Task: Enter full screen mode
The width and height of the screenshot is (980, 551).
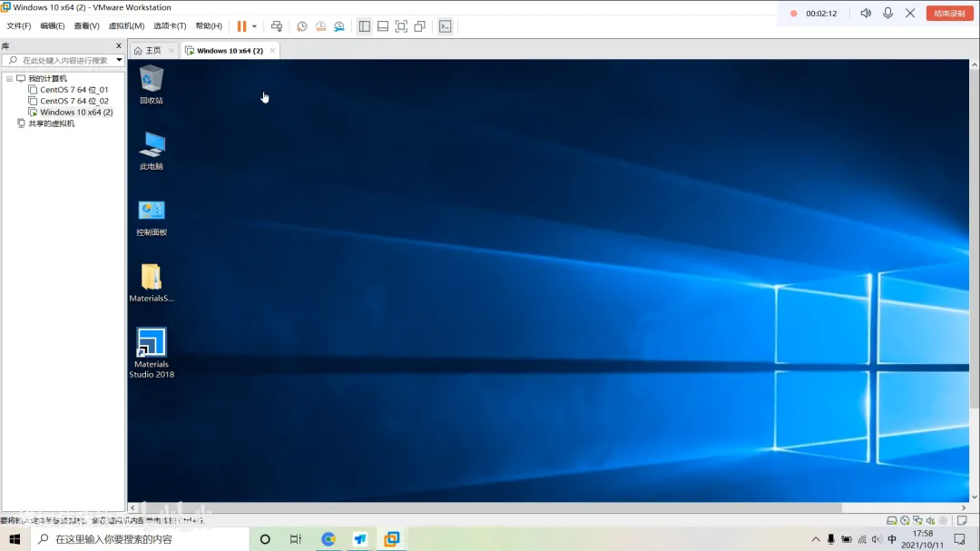Action: (401, 26)
